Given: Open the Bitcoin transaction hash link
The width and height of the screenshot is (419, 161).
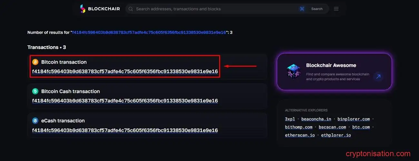Looking at the screenshot, I should coord(125,71).
